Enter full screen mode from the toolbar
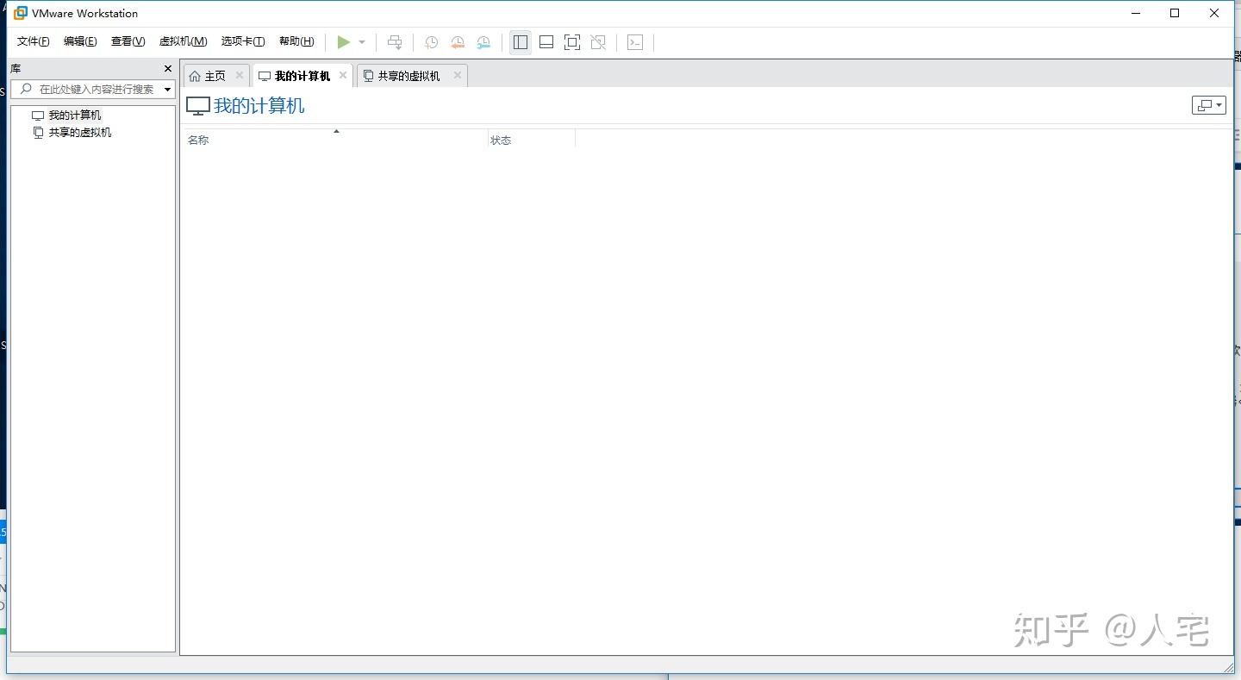 tap(572, 42)
